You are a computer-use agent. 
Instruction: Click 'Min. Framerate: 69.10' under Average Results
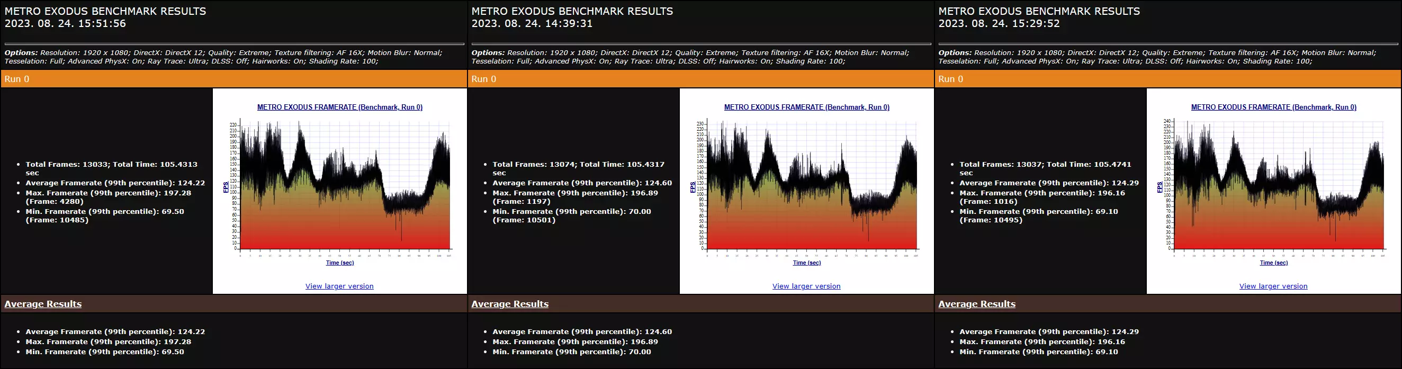click(1039, 352)
